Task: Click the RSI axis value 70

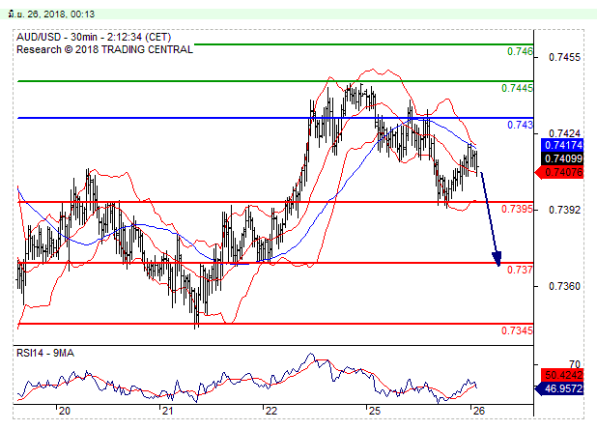Action: click(575, 364)
